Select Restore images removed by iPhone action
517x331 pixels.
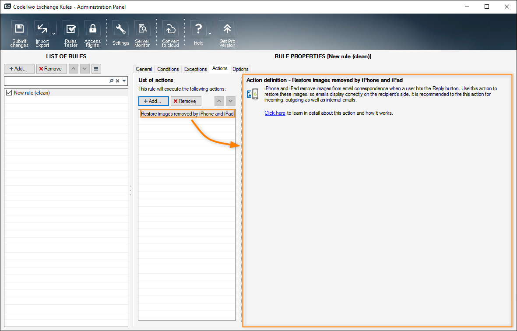tap(187, 114)
